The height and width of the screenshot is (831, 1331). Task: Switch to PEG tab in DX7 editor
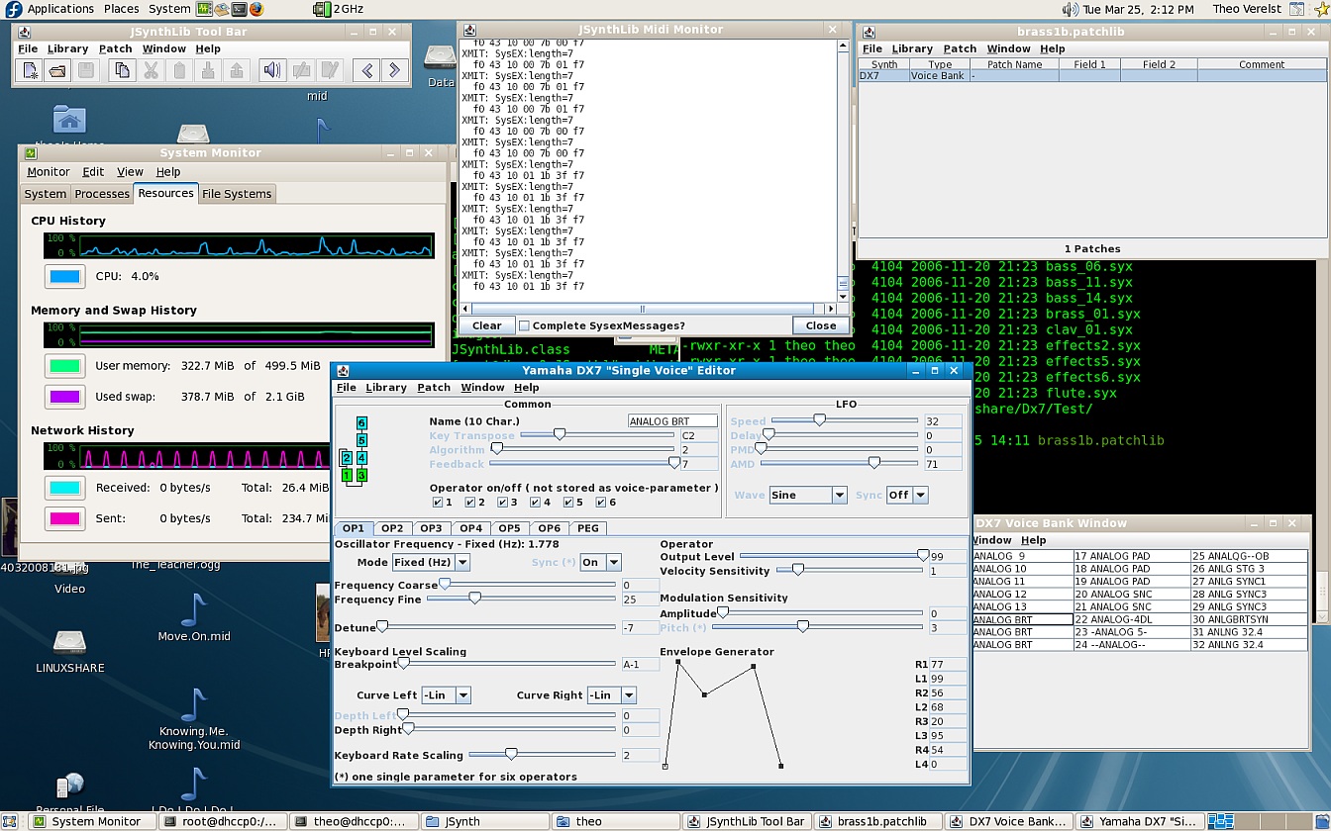point(587,528)
